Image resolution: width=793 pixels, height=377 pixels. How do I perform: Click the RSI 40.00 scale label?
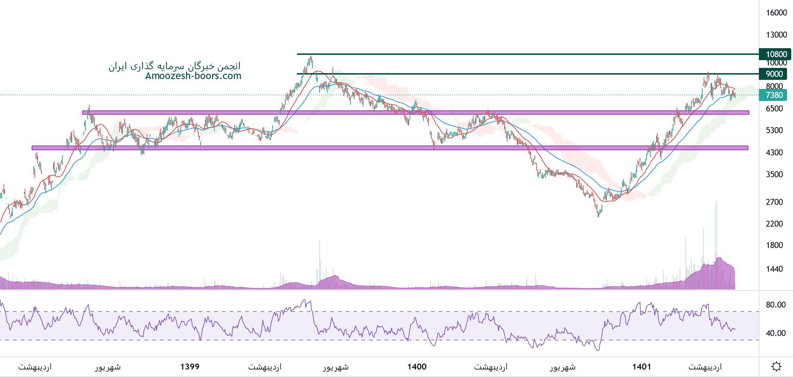775,333
